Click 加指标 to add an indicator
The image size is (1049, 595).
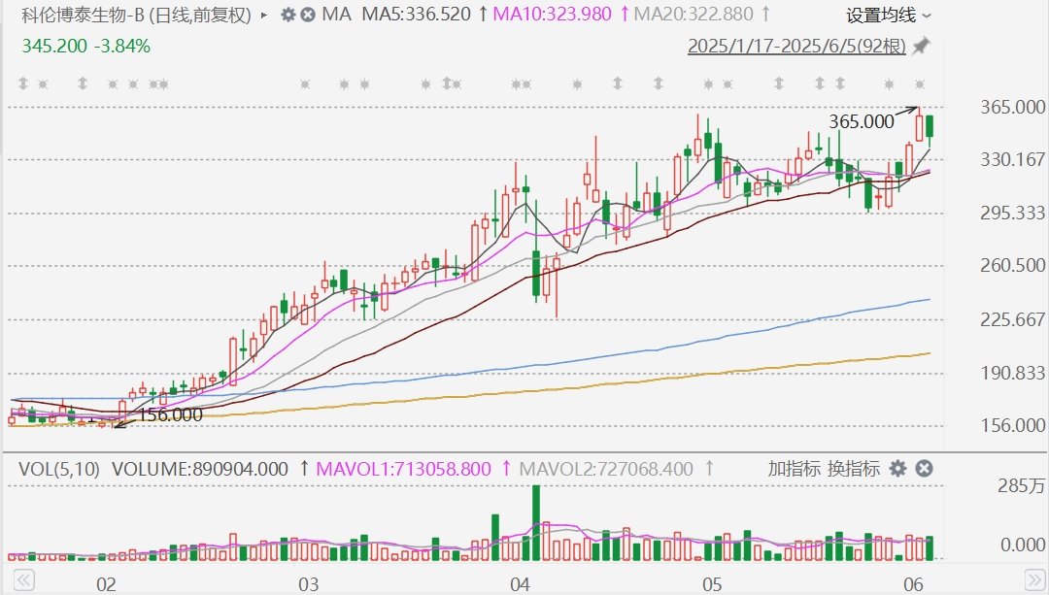(x=795, y=469)
